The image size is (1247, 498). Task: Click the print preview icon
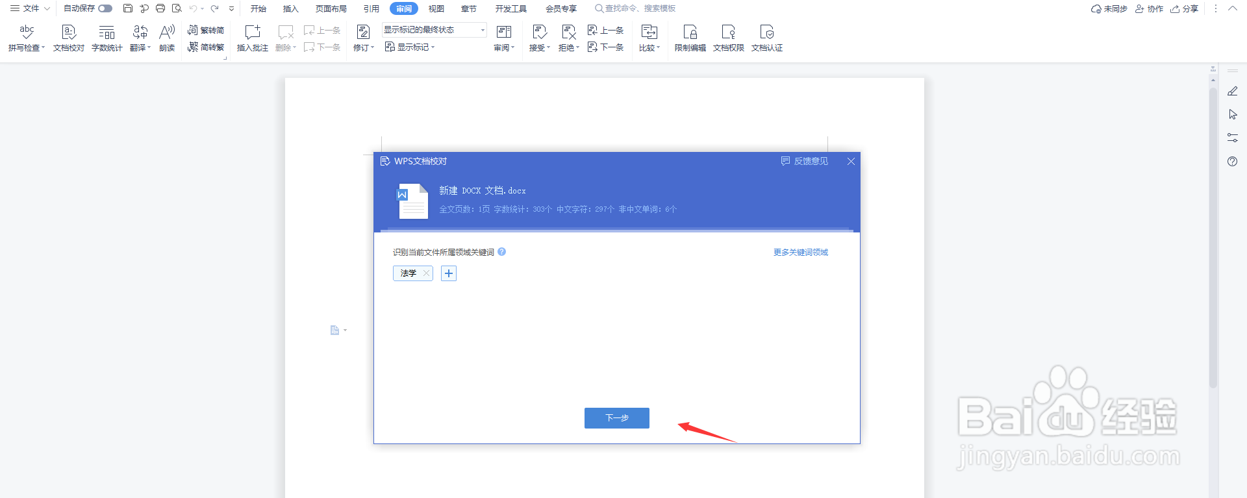click(x=177, y=8)
